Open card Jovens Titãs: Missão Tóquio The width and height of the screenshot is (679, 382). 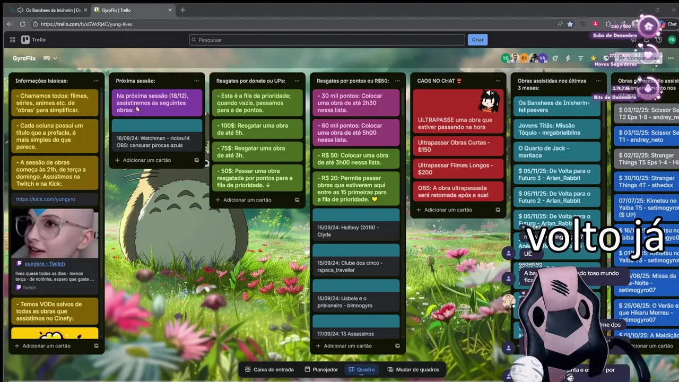pyautogui.click(x=557, y=129)
